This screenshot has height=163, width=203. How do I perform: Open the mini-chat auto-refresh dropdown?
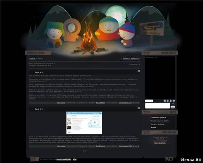click(x=149, y=101)
